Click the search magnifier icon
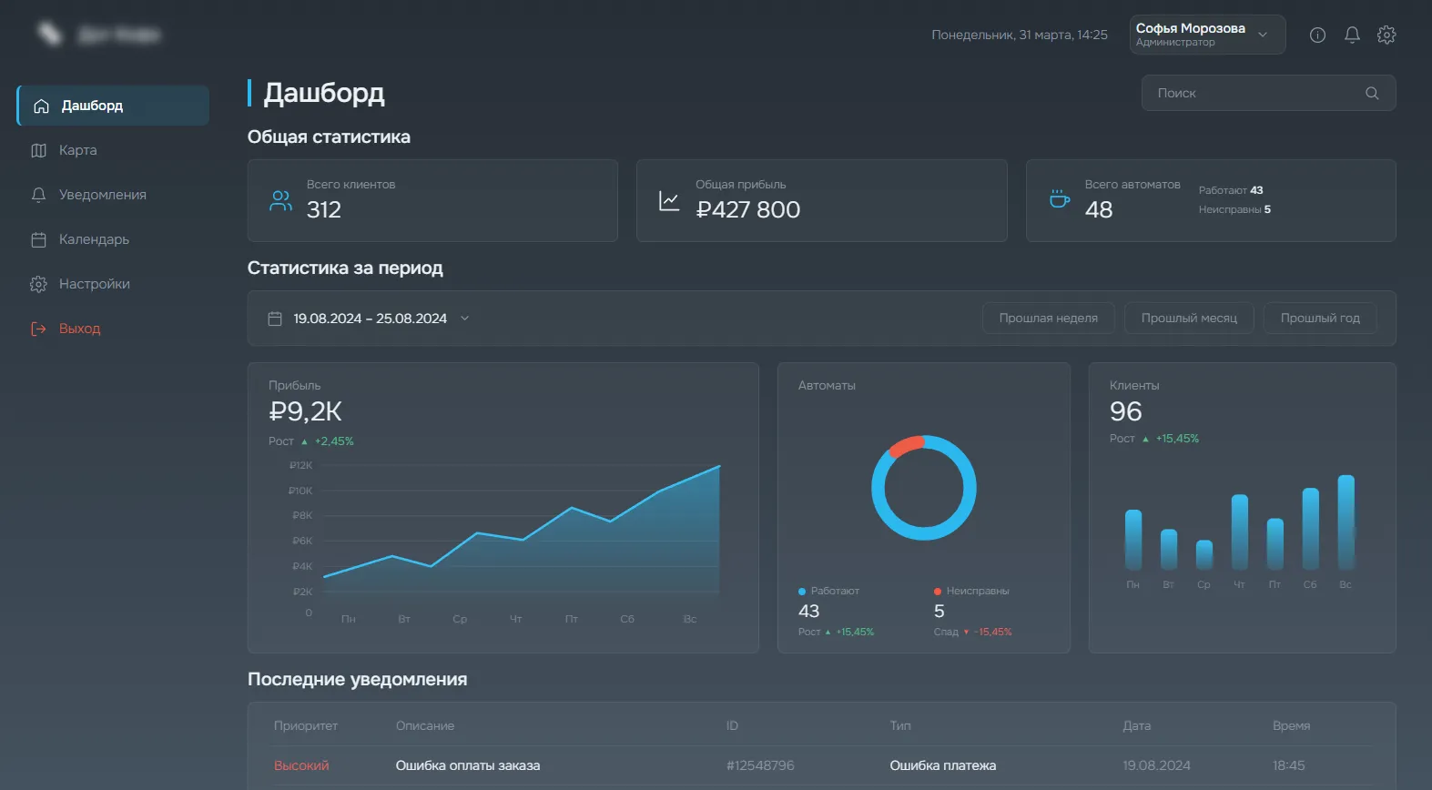This screenshot has height=790, width=1432. (1372, 93)
